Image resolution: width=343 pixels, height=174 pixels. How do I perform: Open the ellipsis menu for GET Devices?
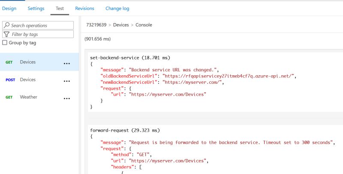tap(67, 63)
